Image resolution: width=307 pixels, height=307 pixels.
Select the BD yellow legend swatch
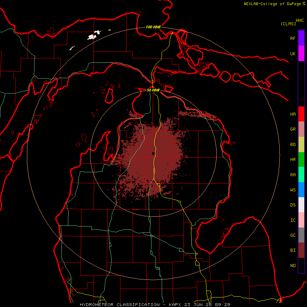click(x=301, y=145)
